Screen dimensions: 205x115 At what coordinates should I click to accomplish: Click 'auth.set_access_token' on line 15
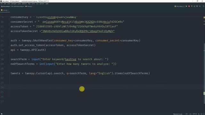click(x=28, y=45)
